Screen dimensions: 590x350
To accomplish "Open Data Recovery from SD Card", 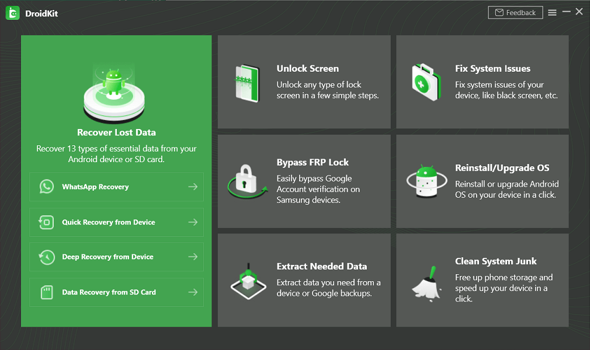I will tap(116, 292).
